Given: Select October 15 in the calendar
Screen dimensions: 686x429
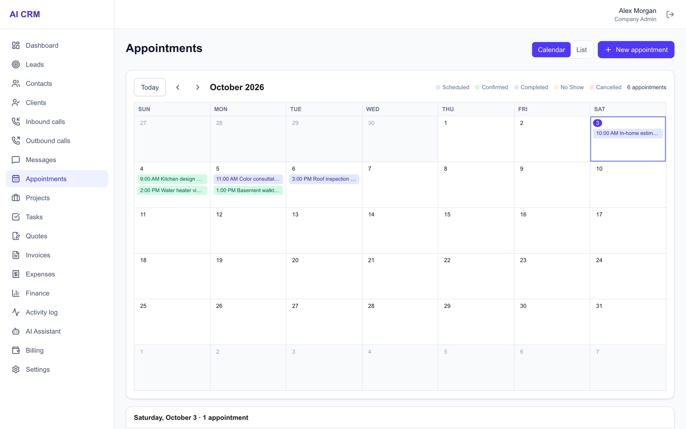Looking at the screenshot, I should [476, 230].
